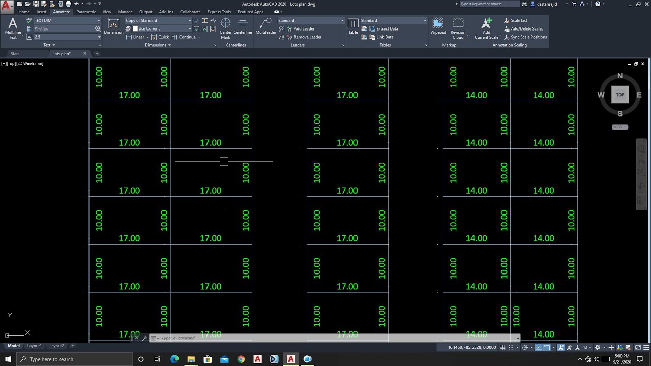The width and height of the screenshot is (651, 366).
Task: Toggle snap mode in status bar
Action: [511, 347]
